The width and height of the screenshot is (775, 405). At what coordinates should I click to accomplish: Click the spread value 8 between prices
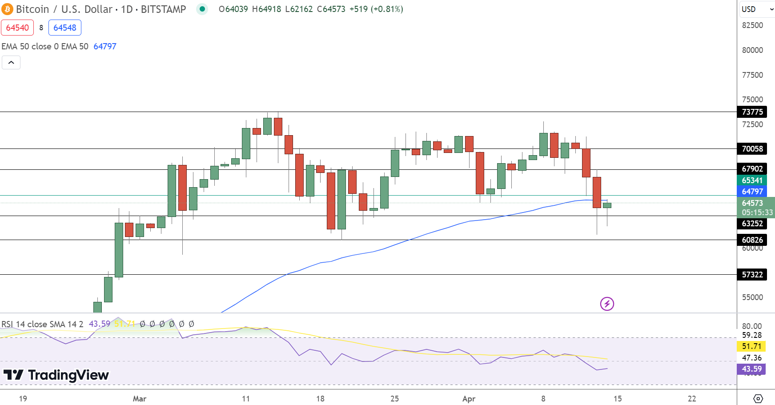coord(41,28)
